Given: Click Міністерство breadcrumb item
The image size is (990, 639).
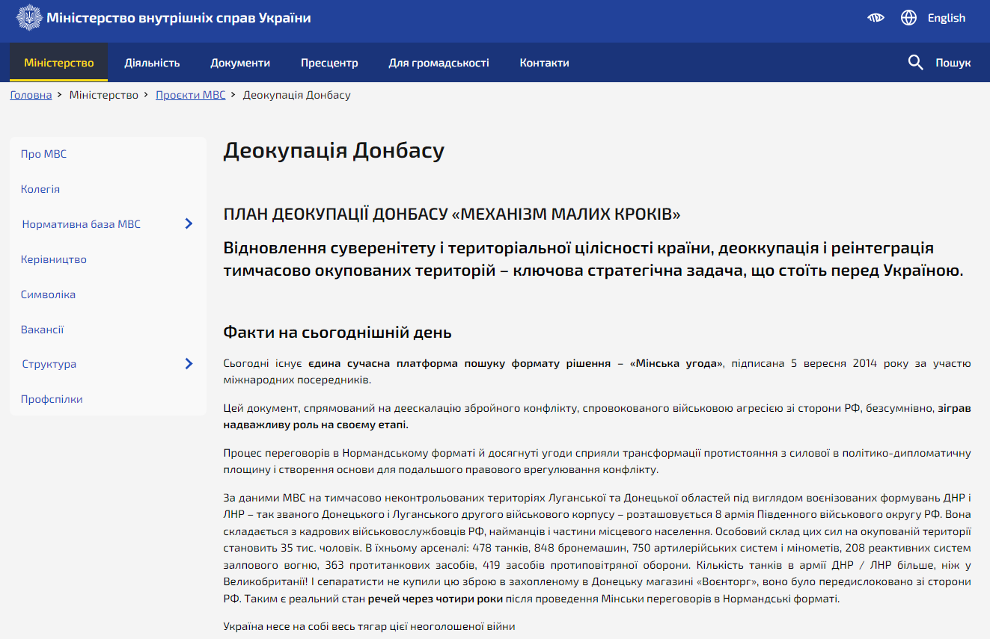Looking at the screenshot, I should click(104, 95).
